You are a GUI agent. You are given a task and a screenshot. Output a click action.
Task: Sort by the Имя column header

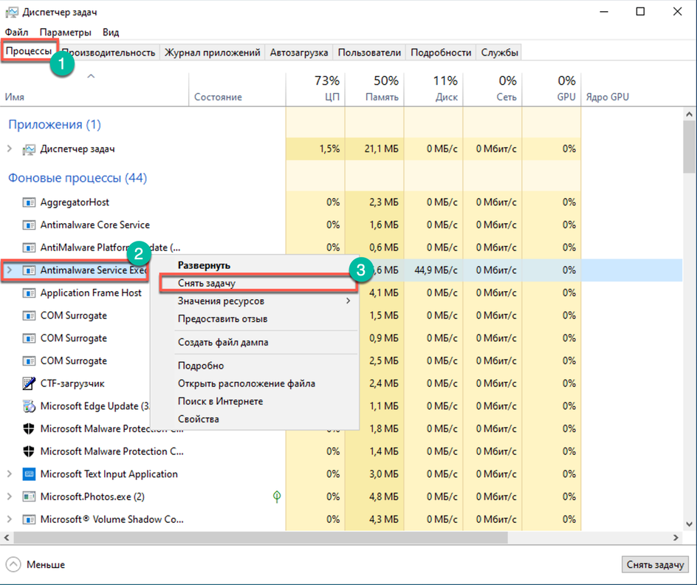click(95, 89)
